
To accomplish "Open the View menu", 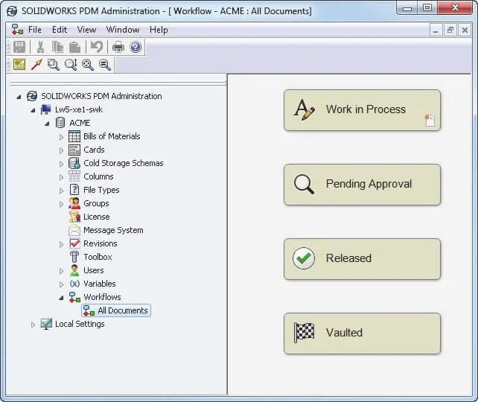I will tap(86, 30).
